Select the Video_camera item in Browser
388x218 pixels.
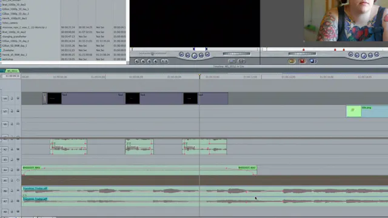(10, 23)
